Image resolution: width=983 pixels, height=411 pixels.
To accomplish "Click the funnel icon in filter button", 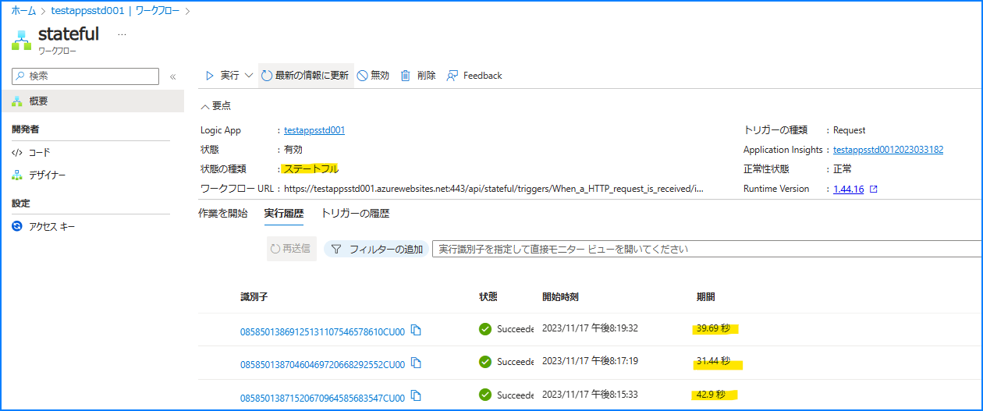I will pos(336,250).
